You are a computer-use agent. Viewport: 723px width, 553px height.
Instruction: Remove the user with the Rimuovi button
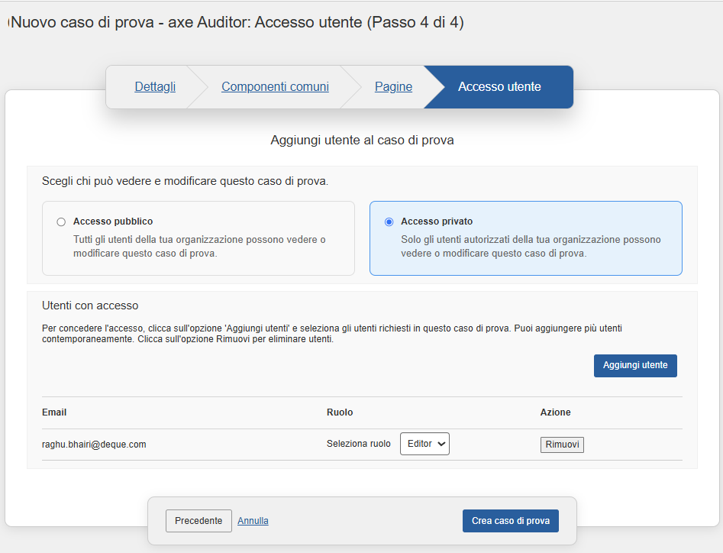[x=562, y=445]
